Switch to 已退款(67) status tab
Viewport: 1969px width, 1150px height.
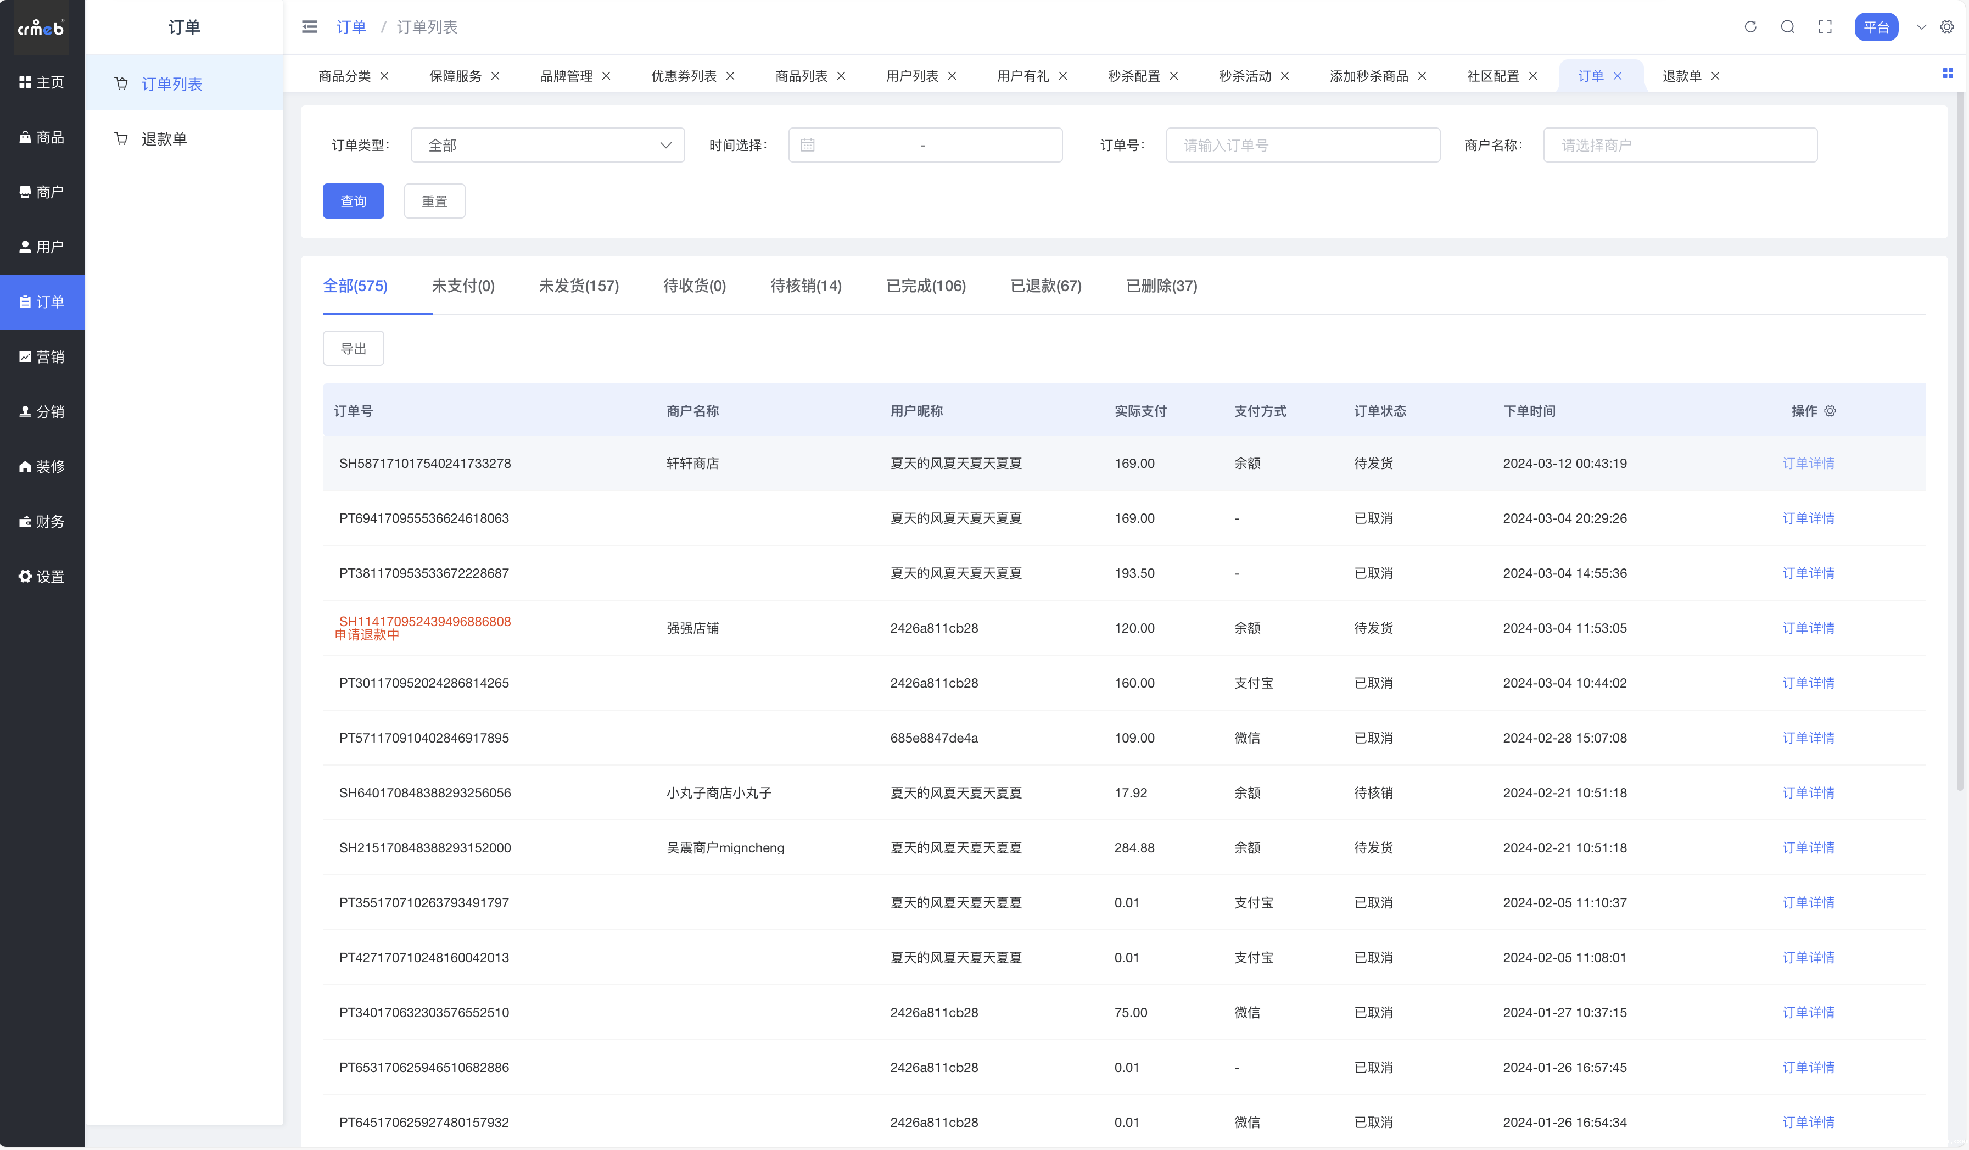coord(1045,286)
